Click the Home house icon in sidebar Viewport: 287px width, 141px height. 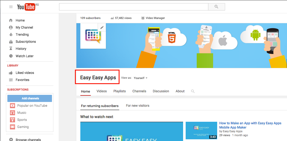(11, 20)
